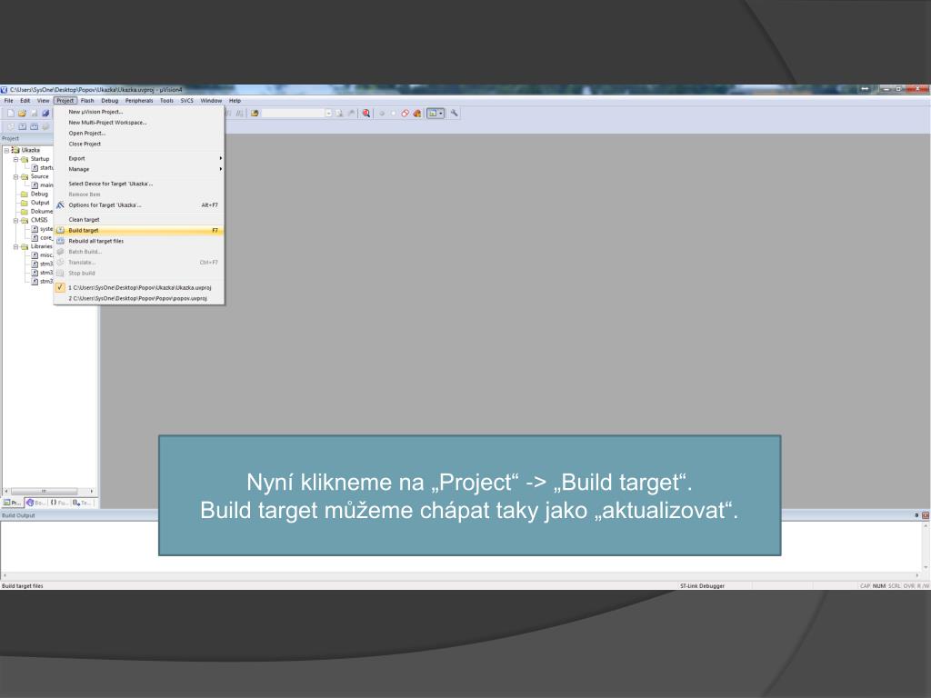The height and width of the screenshot is (698, 931).
Task: Select the misc file under Libraries
Action: pyautogui.click(x=42, y=255)
